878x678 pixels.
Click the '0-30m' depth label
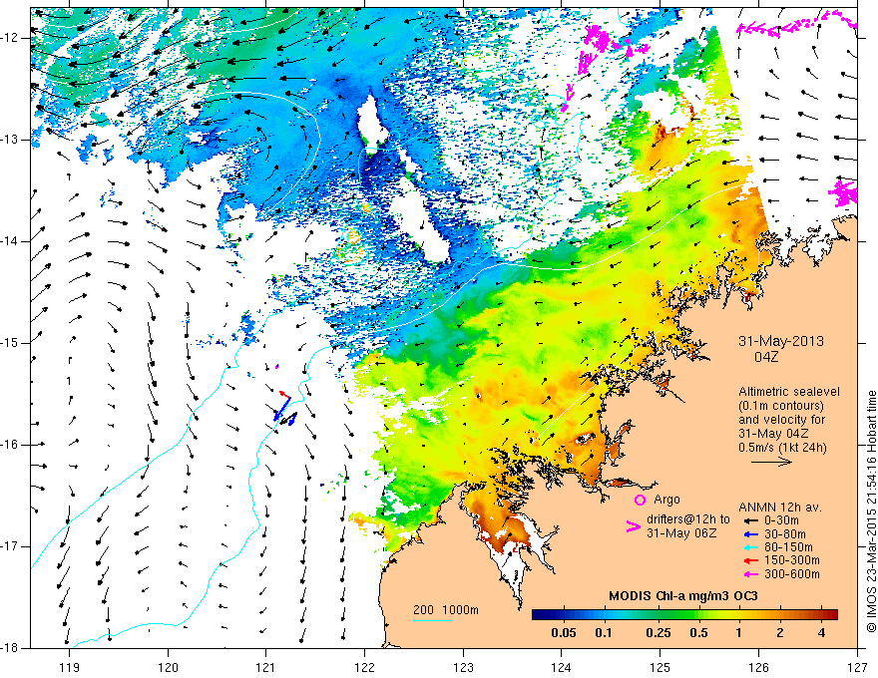point(781,520)
